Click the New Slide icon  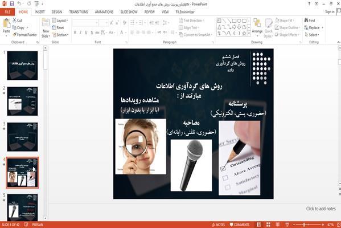point(46,23)
